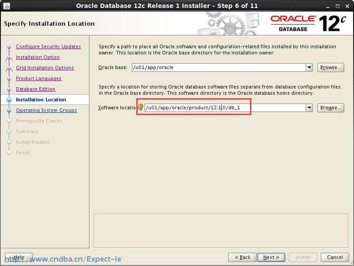The width and height of the screenshot is (354, 266).
Task: Open the Oracle base dropdown arrow
Action: (309, 68)
